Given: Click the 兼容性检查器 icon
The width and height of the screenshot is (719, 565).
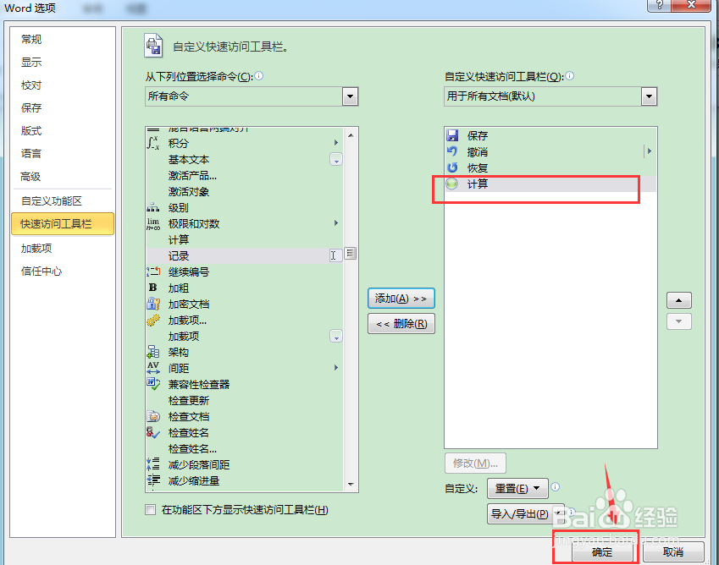Looking at the screenshot, I should coord(153,384).
